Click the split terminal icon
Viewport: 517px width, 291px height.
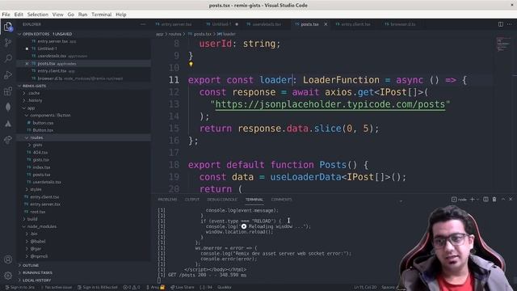click(x=485, y=200)
